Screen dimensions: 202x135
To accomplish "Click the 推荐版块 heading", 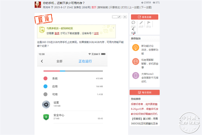I will click(x=136, y=39).
